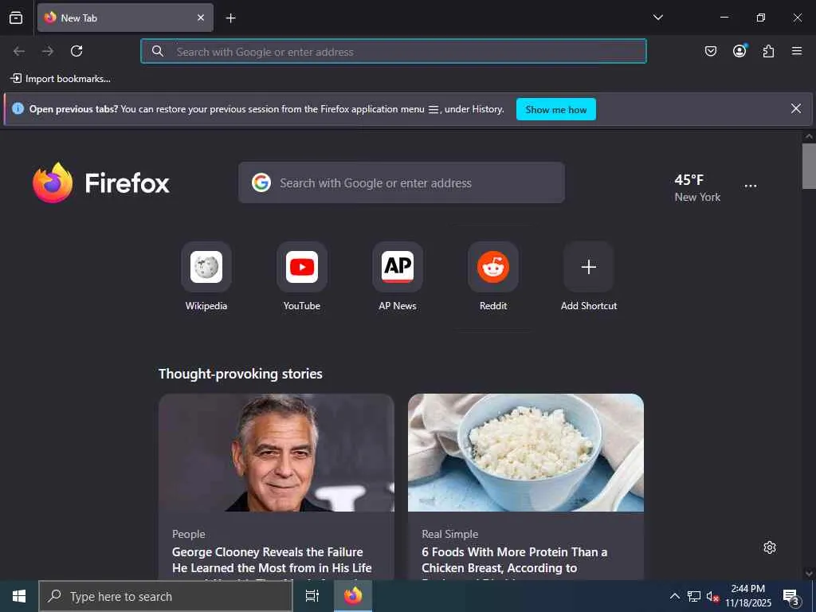
Task: Click the Google logo in search box
Action: click(x=261, y=182)
